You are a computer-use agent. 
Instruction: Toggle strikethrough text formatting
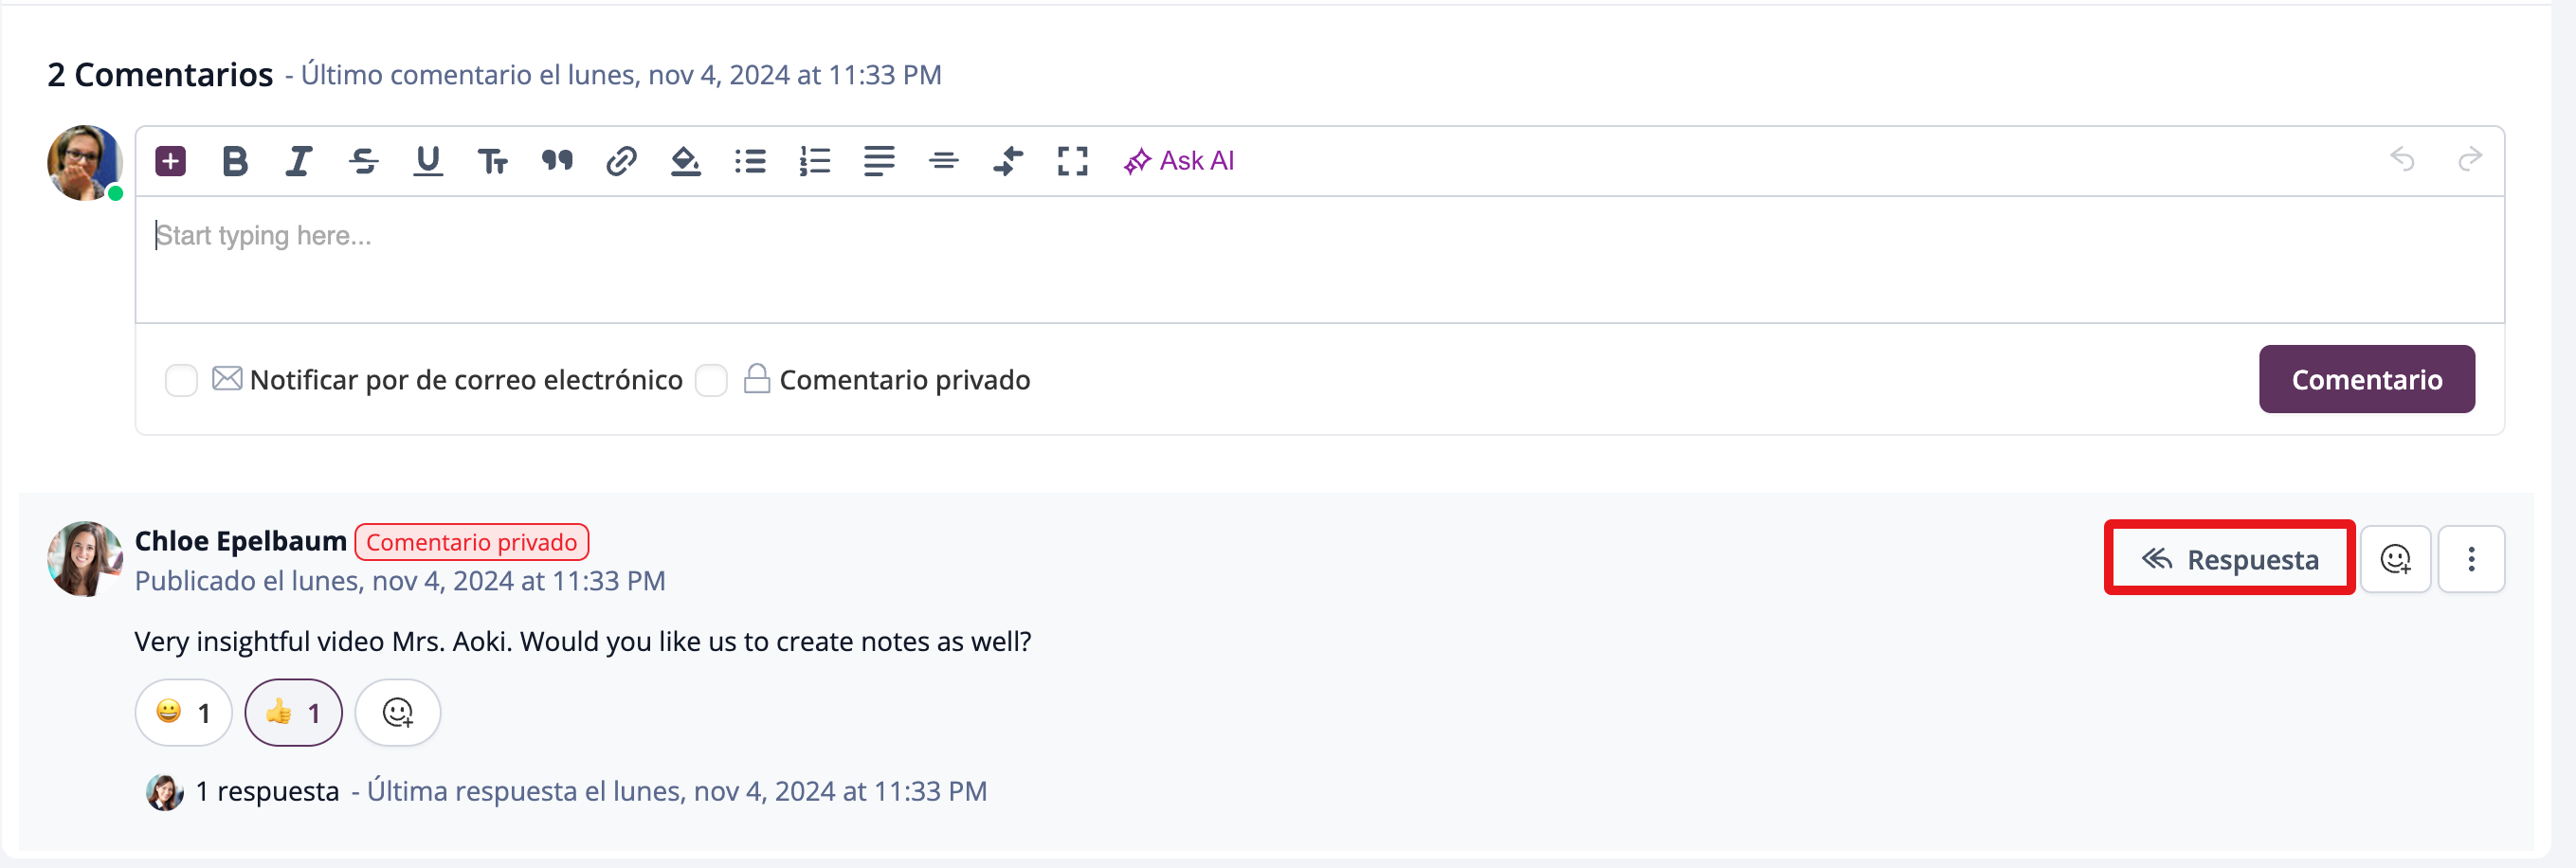tap(364, 161)
